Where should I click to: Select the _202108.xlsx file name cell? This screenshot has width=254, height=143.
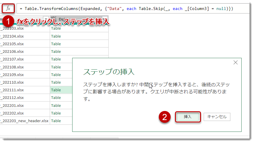coord(25,67)
